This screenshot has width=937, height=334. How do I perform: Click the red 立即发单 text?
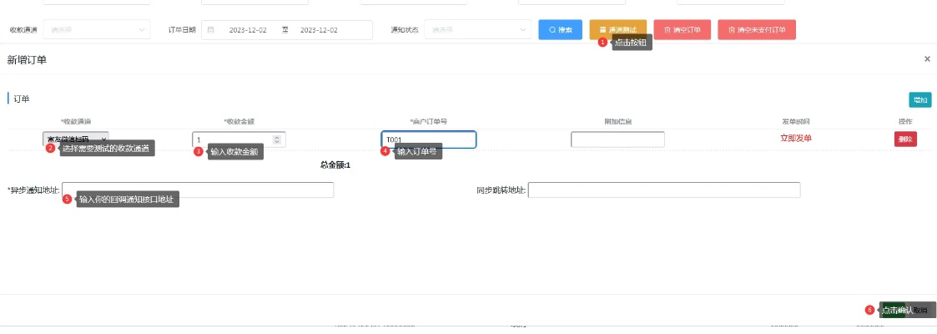tap(796, 139)
